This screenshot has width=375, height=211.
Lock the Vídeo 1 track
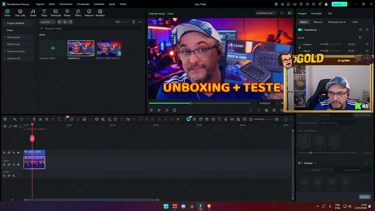pos(4,164)
